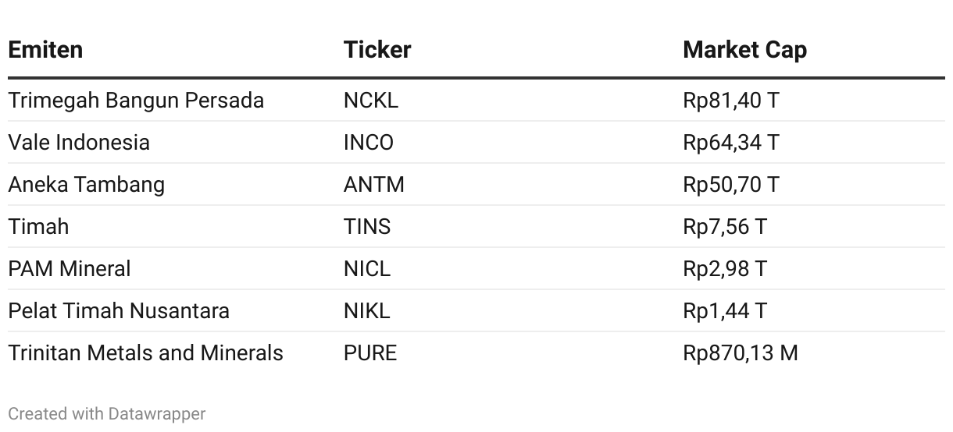The image size is (953, 432).
Task: Select the NCKL ticker cell
Action: tap(371, 101)
